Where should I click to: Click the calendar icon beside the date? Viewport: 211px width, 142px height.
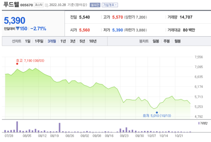point(47,5)
